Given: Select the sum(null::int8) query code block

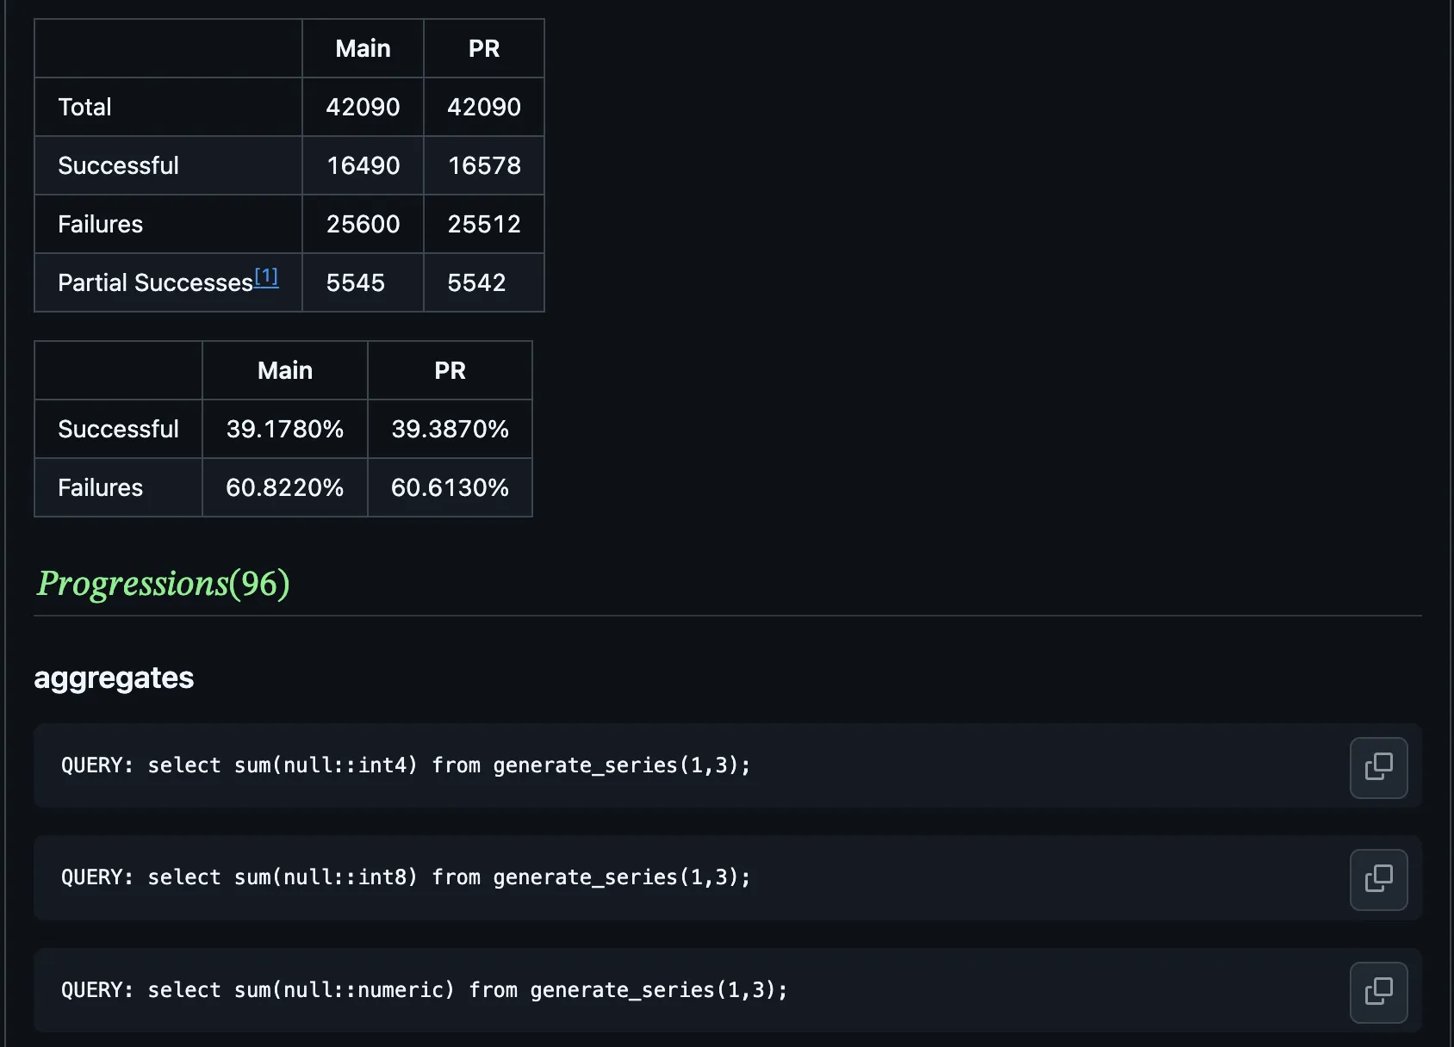Looking at the screenshot, I should (x=405, y=877).
